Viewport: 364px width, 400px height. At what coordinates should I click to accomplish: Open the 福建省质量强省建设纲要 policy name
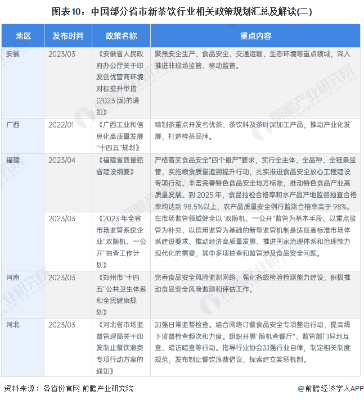point(120,165)
